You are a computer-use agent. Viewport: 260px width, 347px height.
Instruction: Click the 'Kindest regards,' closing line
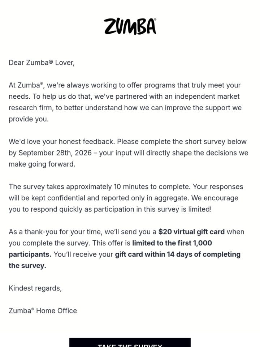[35, 288]
